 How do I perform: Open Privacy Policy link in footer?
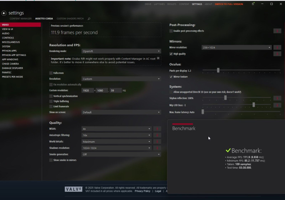pyautogui.click(x=142, y=191)
